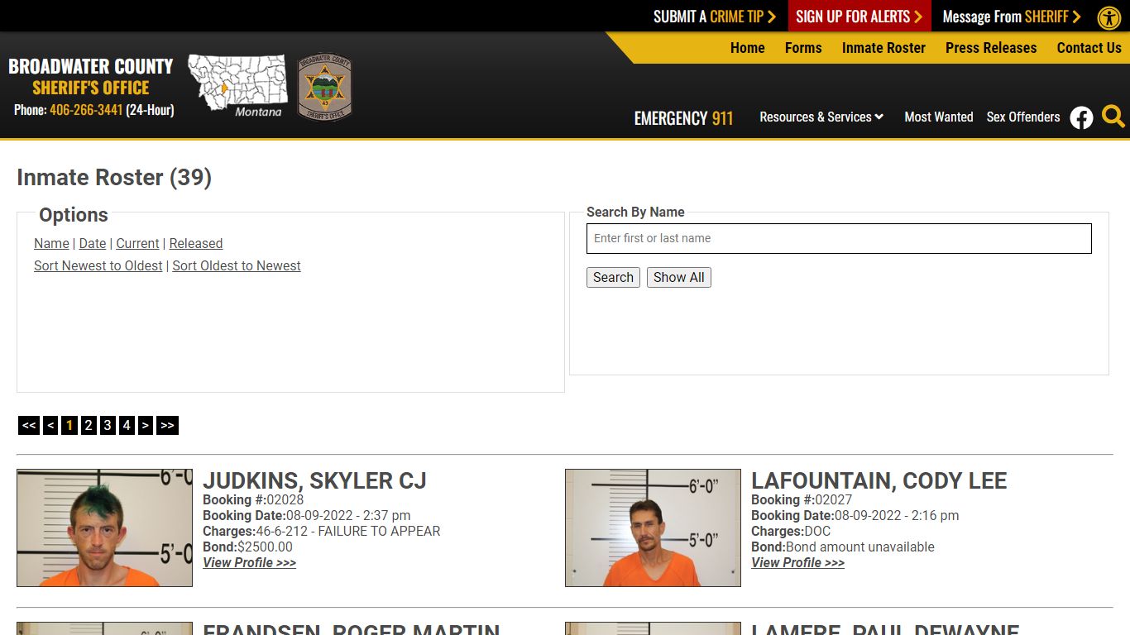Open Message From Sheriff link
1130x635 pixels.
pyautogui.click(x=1012, y=17)
